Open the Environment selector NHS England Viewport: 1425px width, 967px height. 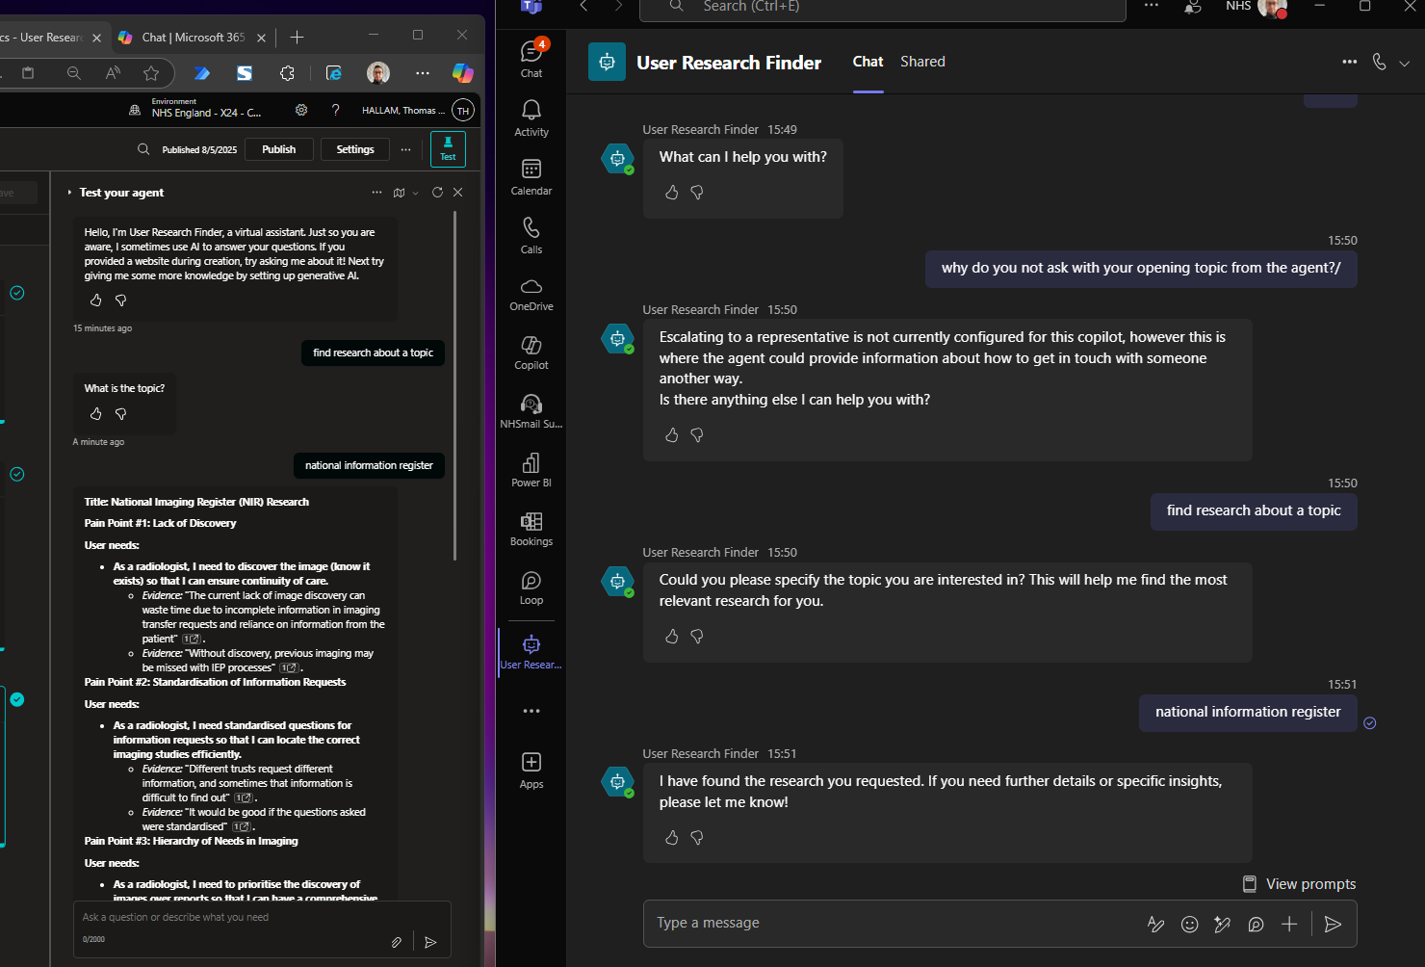(195, 108)
